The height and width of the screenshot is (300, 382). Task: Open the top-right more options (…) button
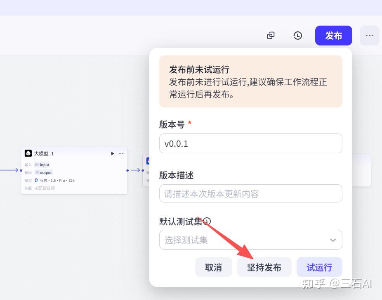[369, 36]
